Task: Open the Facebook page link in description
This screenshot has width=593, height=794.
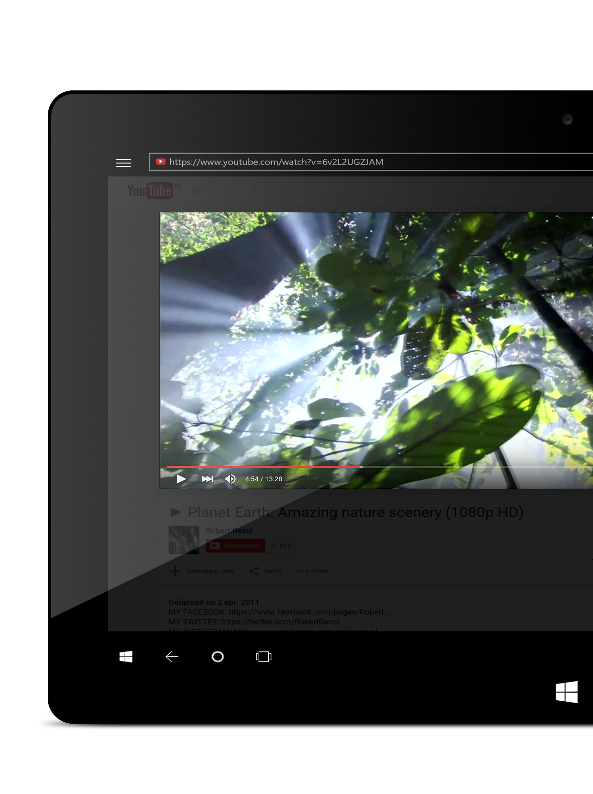Action: click(x=309, y=612)
